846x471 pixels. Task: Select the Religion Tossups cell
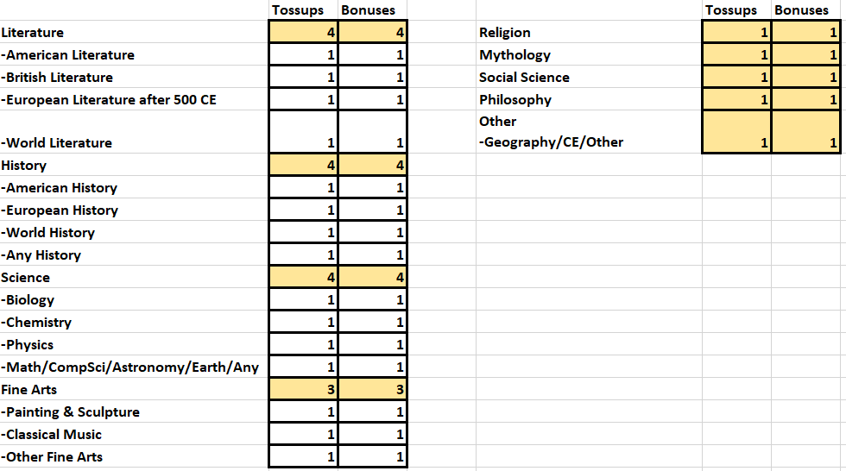[x=736, y=32]
